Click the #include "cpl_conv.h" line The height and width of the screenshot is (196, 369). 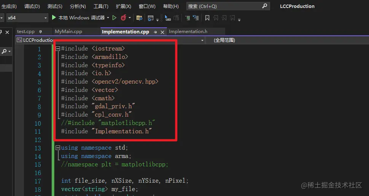[x=97, y=114]
